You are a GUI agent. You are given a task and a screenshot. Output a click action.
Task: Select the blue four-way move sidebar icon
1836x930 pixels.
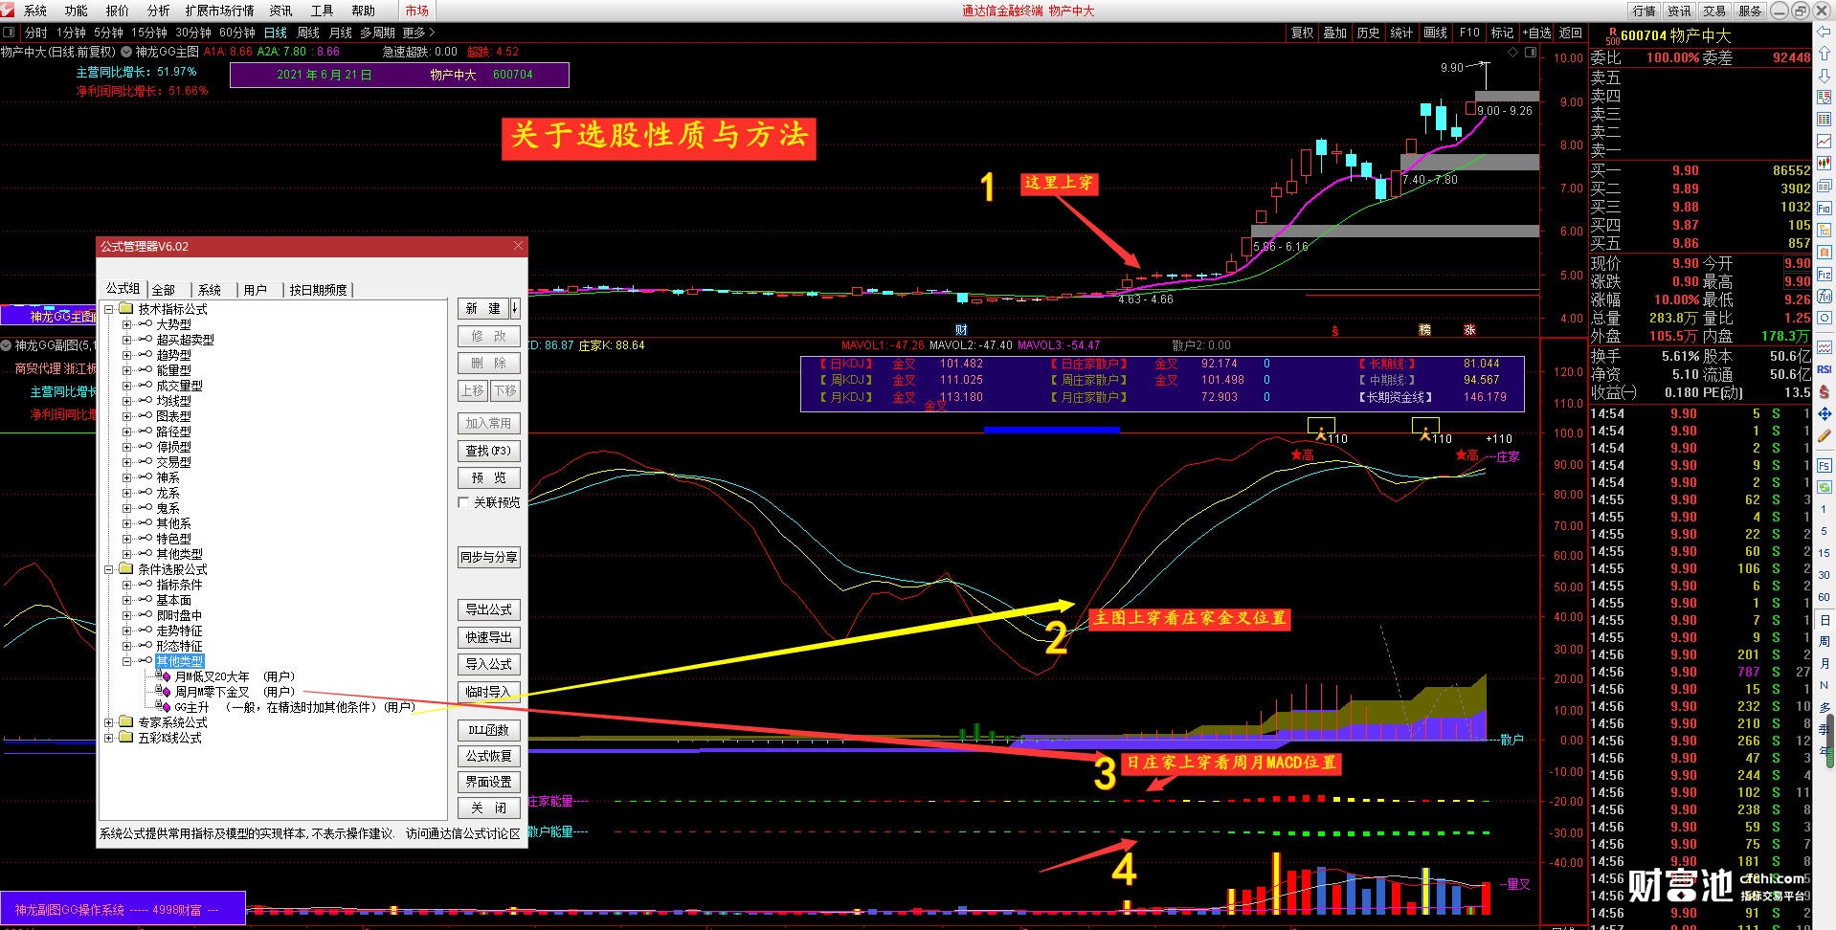[1824, 414]
